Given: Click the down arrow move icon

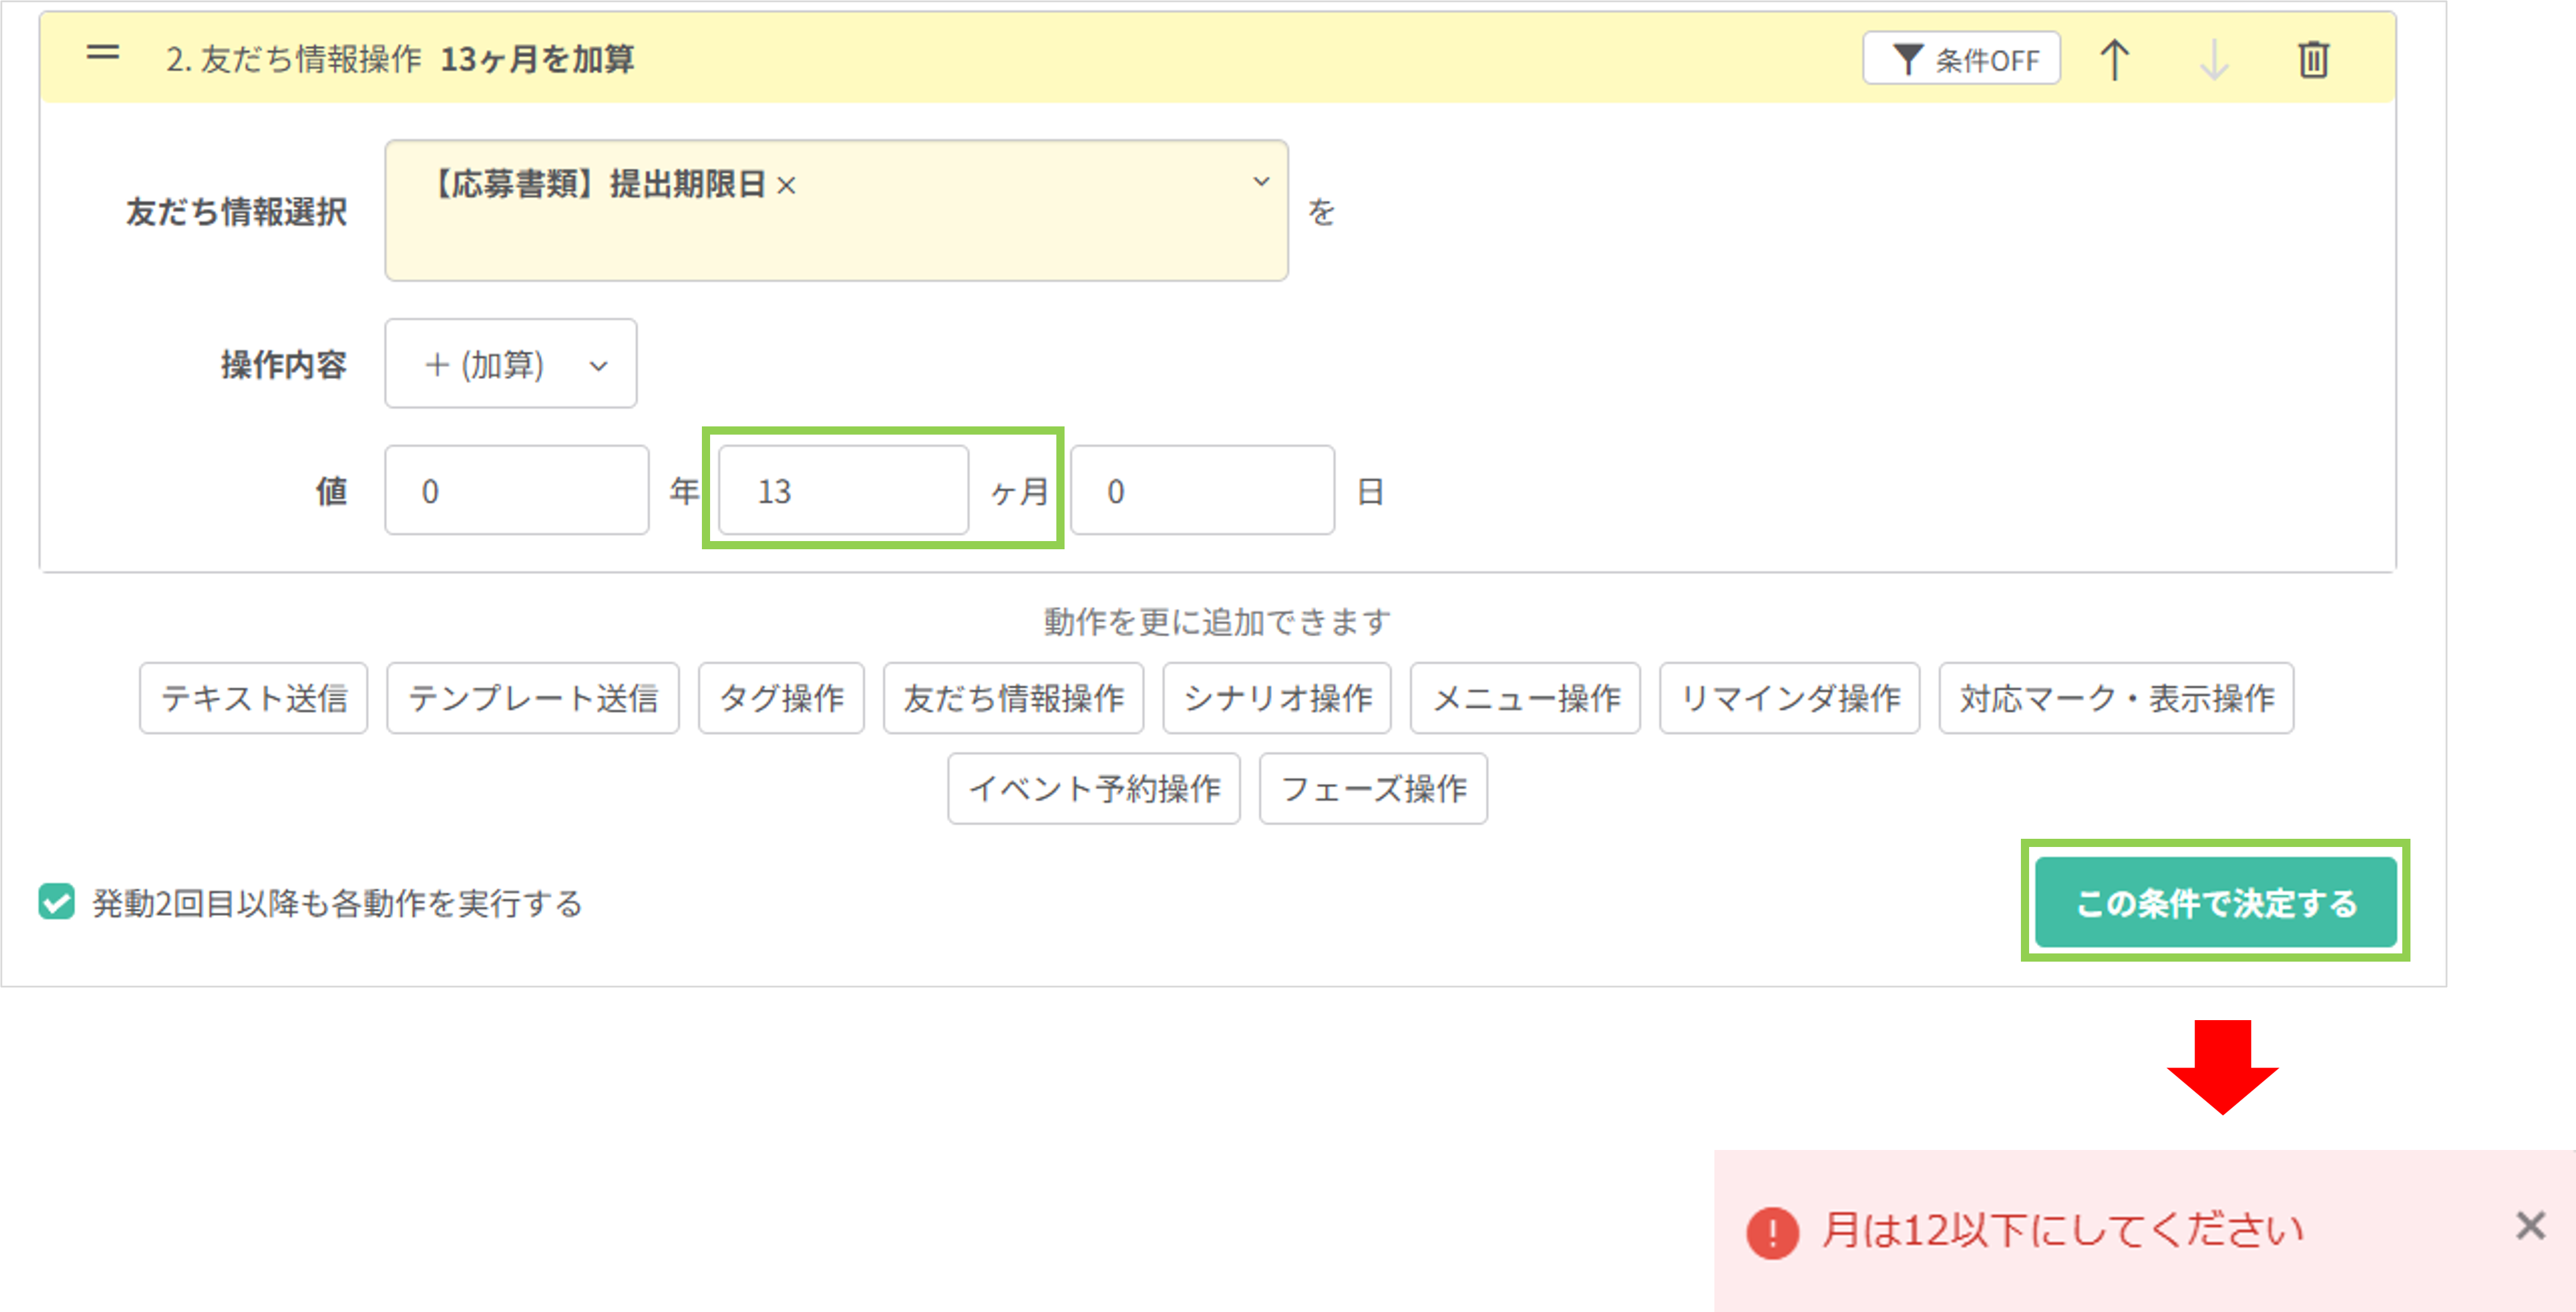Looking at the screenshot, I should [x=2214, y=60].
